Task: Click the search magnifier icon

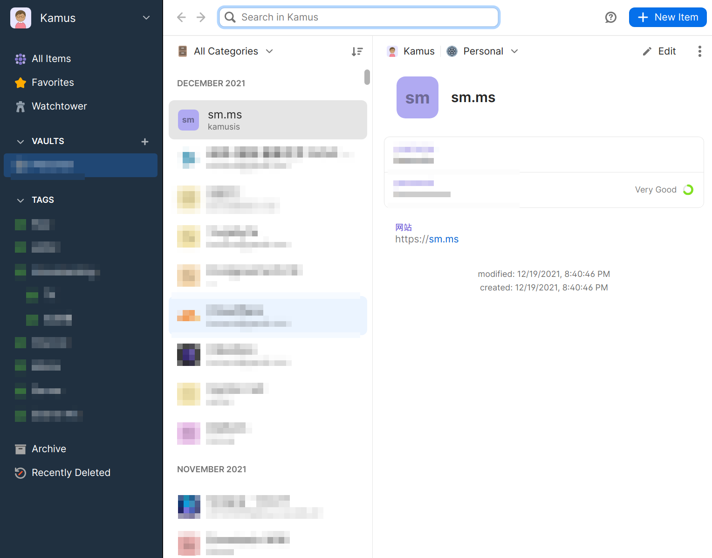Action: tap(230, 17)
